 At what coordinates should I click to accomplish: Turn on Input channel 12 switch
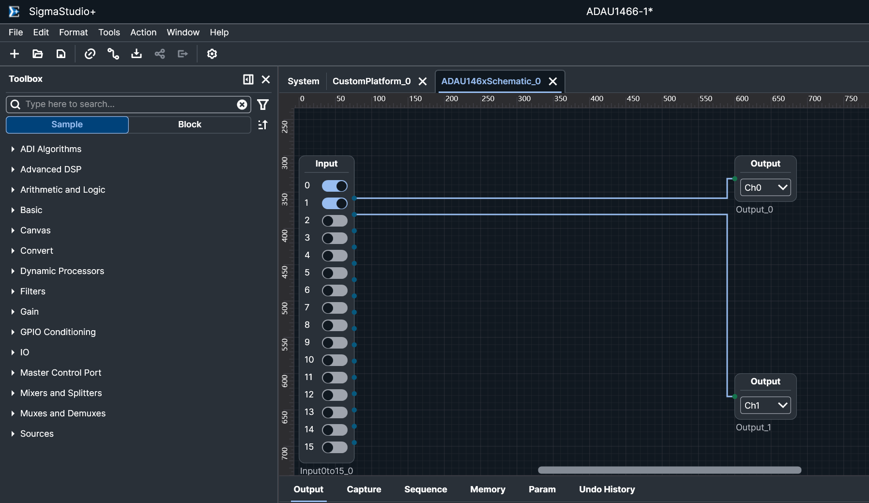335,395
